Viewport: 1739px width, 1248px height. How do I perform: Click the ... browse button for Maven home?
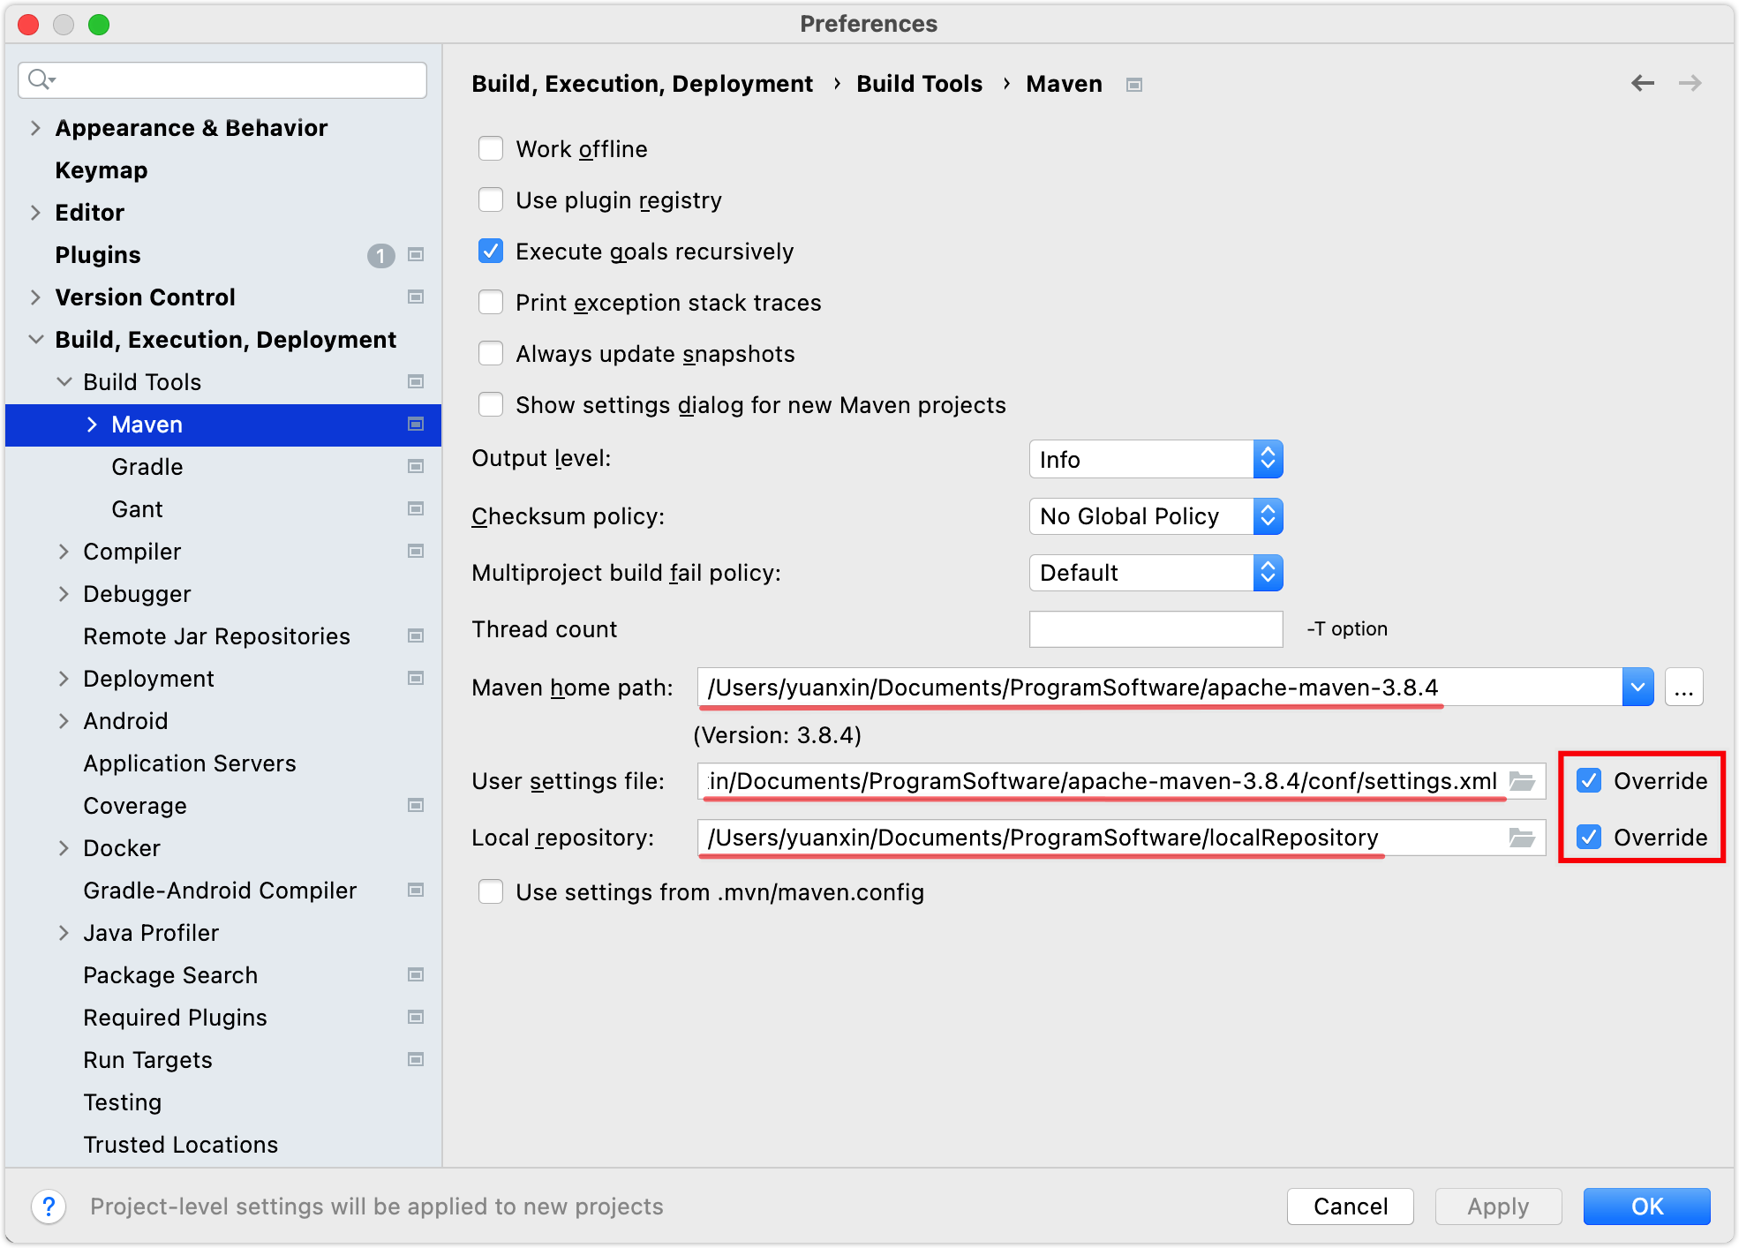(1683, 687)
